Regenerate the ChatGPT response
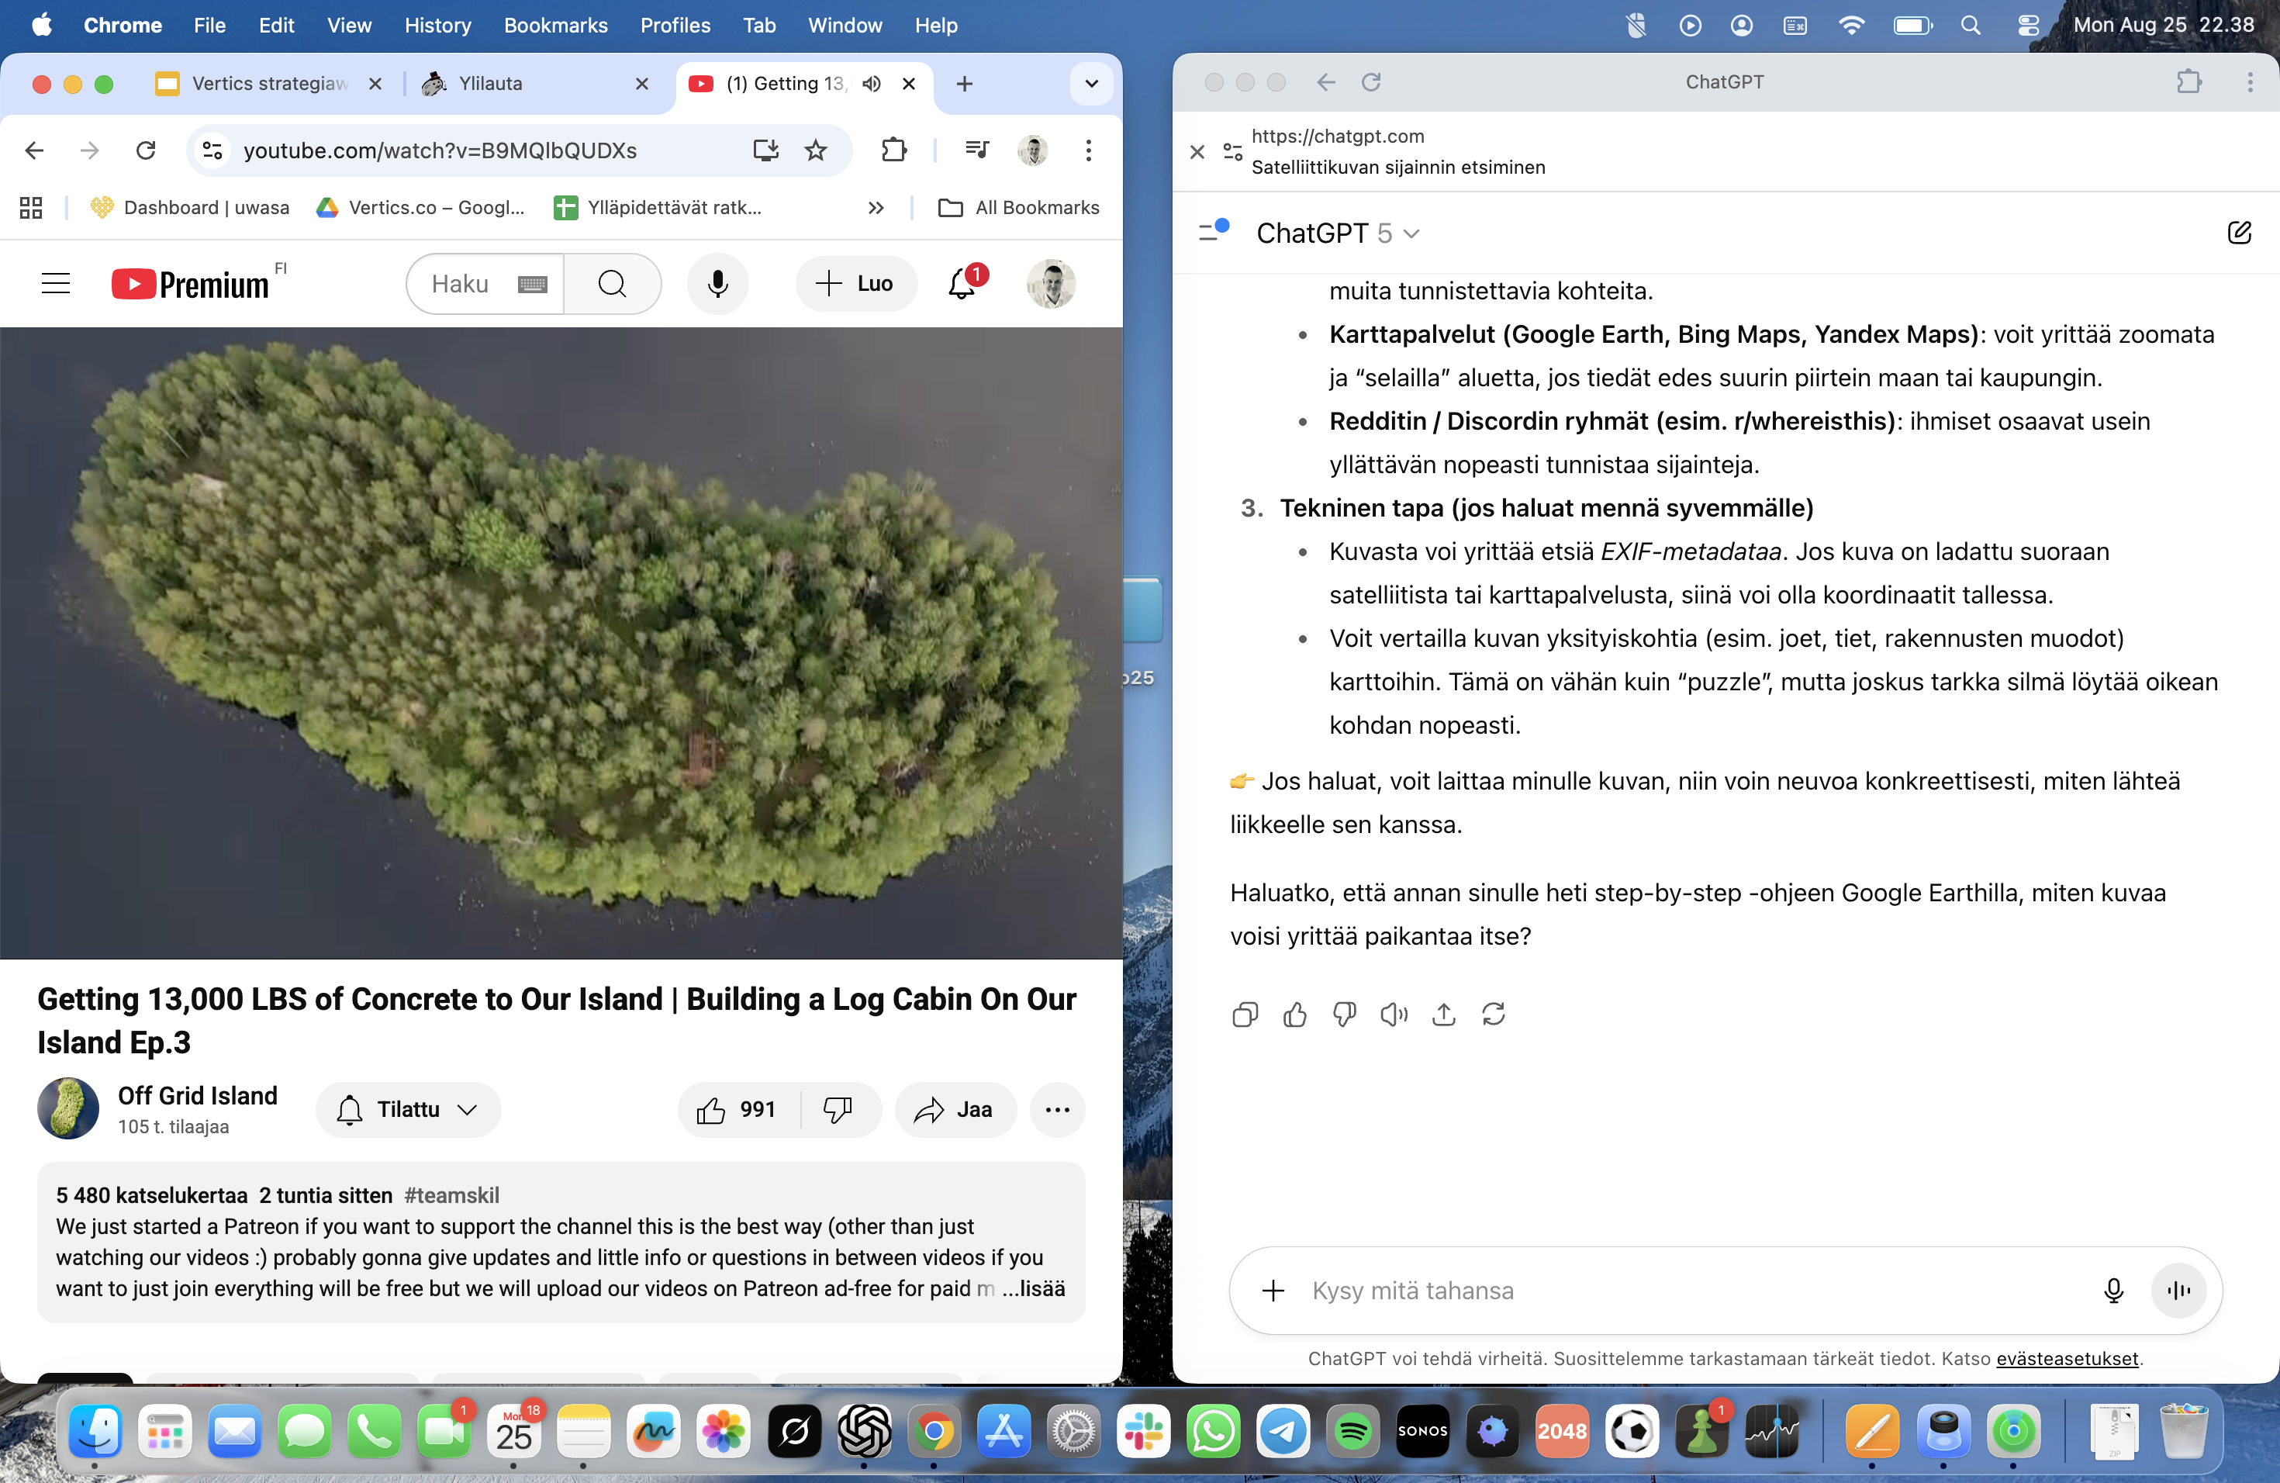The height and width of the screenshot is (1483, 2280). click(1494, 1014)
